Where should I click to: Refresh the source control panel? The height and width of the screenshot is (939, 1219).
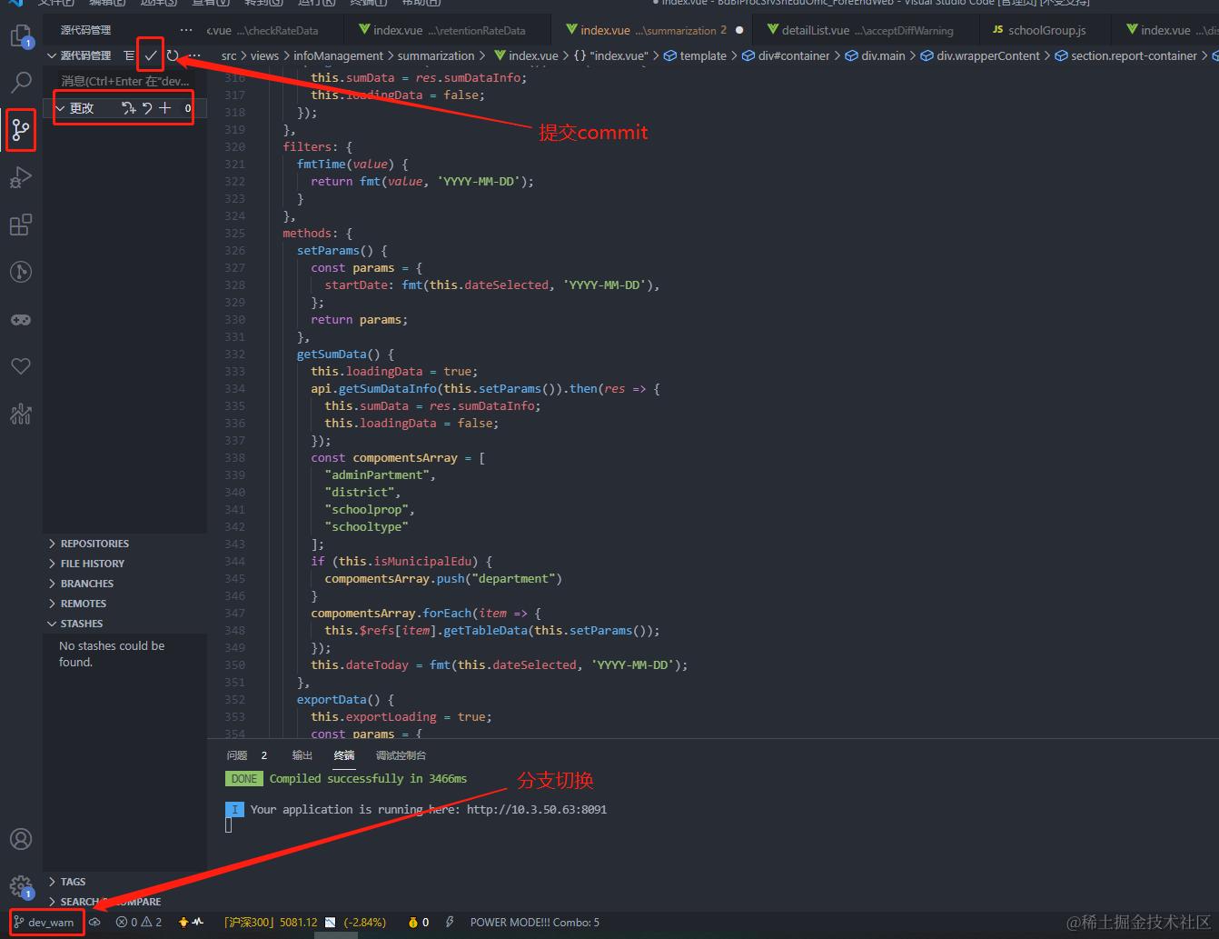(173, 55)
